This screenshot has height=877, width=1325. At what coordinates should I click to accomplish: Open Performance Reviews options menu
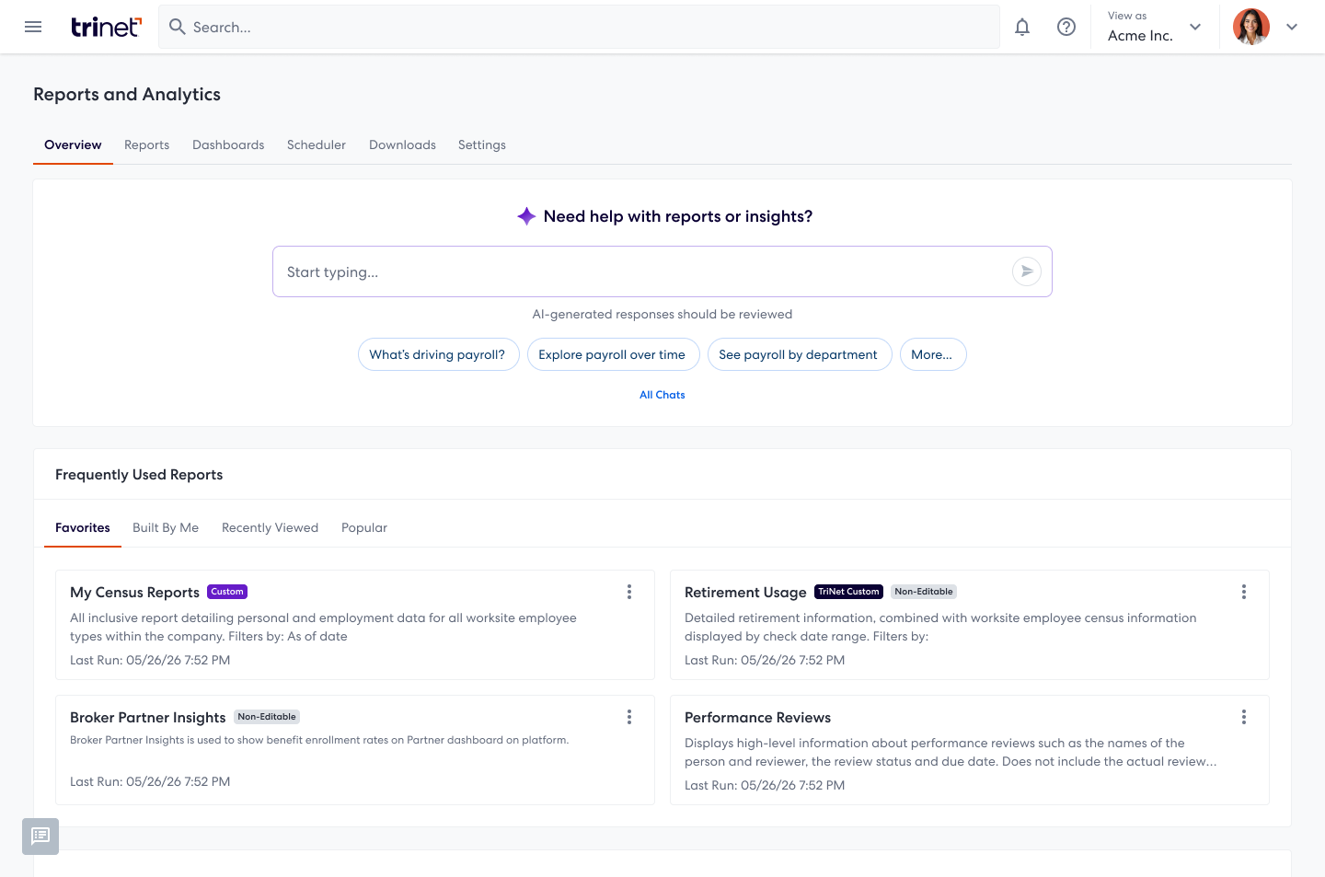1244,717
